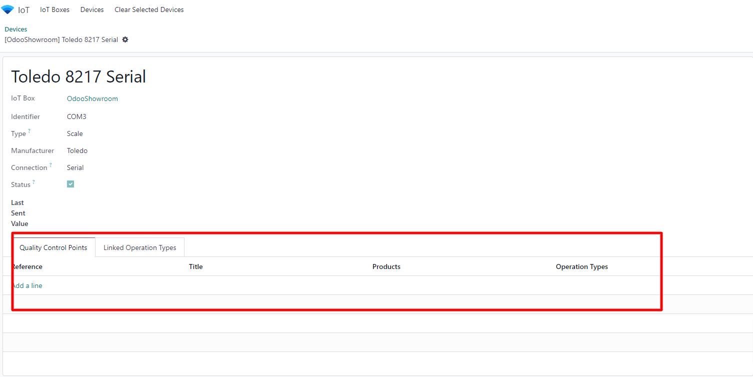The width and height of the screenshot is (753, 377).
Task: Show the Type field help tooltip icon
Action: pos(29,131)
